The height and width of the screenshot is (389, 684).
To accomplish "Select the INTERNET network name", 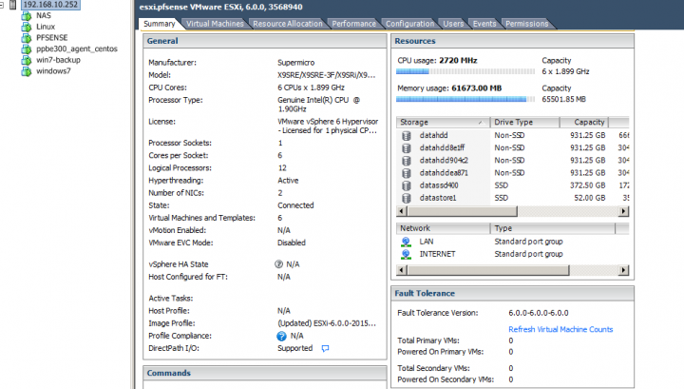I will [437, 254].
